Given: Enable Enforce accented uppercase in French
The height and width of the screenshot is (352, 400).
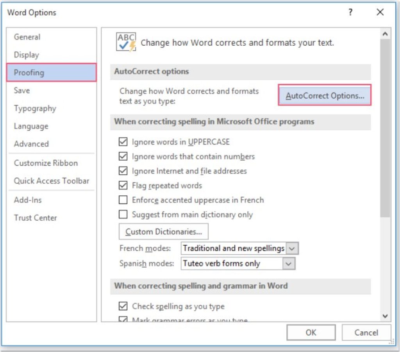Looking at the screenshot, I should tap(123, 200).
